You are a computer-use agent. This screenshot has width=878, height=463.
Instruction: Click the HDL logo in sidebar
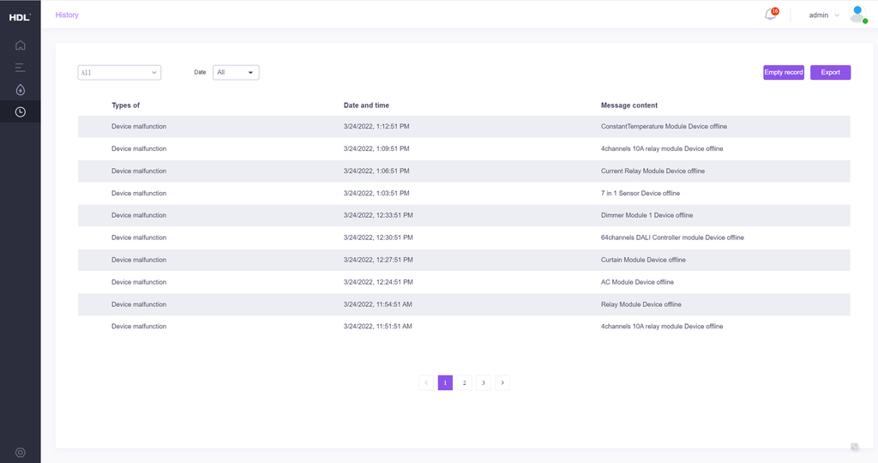[x=20, y=17]
